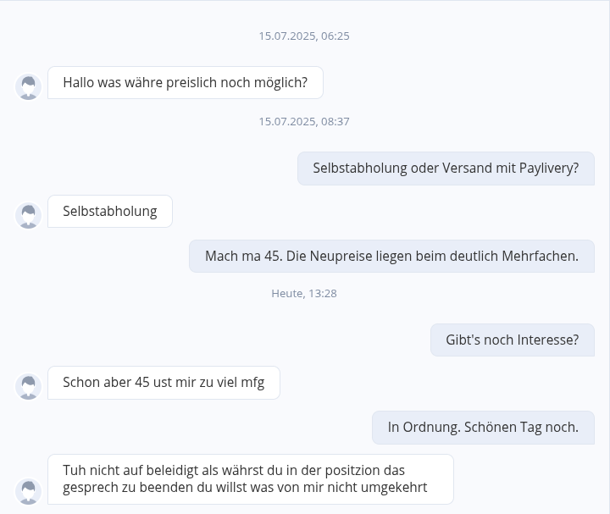Click the avatar beside "Hallo was währe preislich"
610x514 pixels.
click(x=29, y=86)
